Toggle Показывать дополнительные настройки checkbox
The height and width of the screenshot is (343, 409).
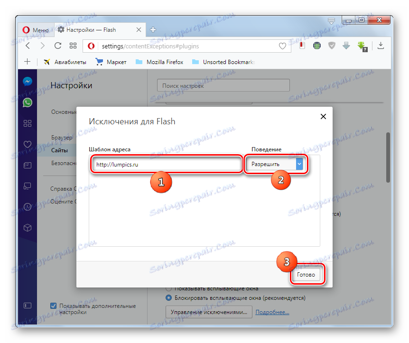[54, 306]
